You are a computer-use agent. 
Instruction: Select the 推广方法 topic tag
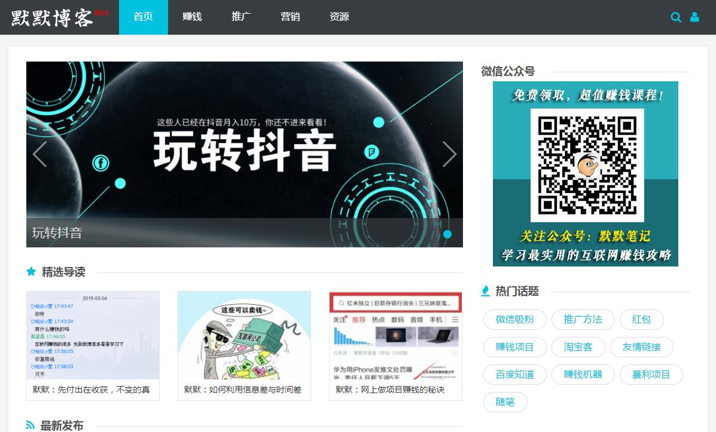click(x=583, y=319)
